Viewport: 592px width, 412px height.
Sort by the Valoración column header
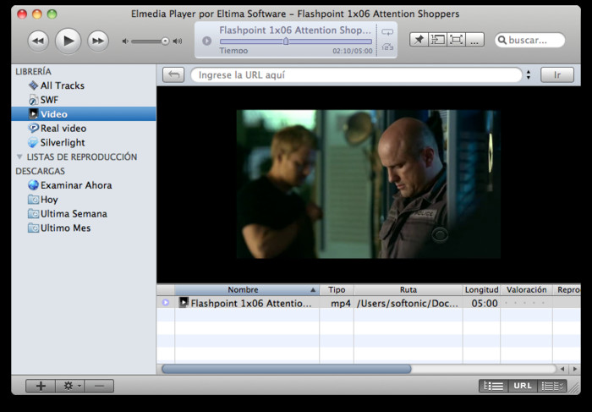[526, 290]
